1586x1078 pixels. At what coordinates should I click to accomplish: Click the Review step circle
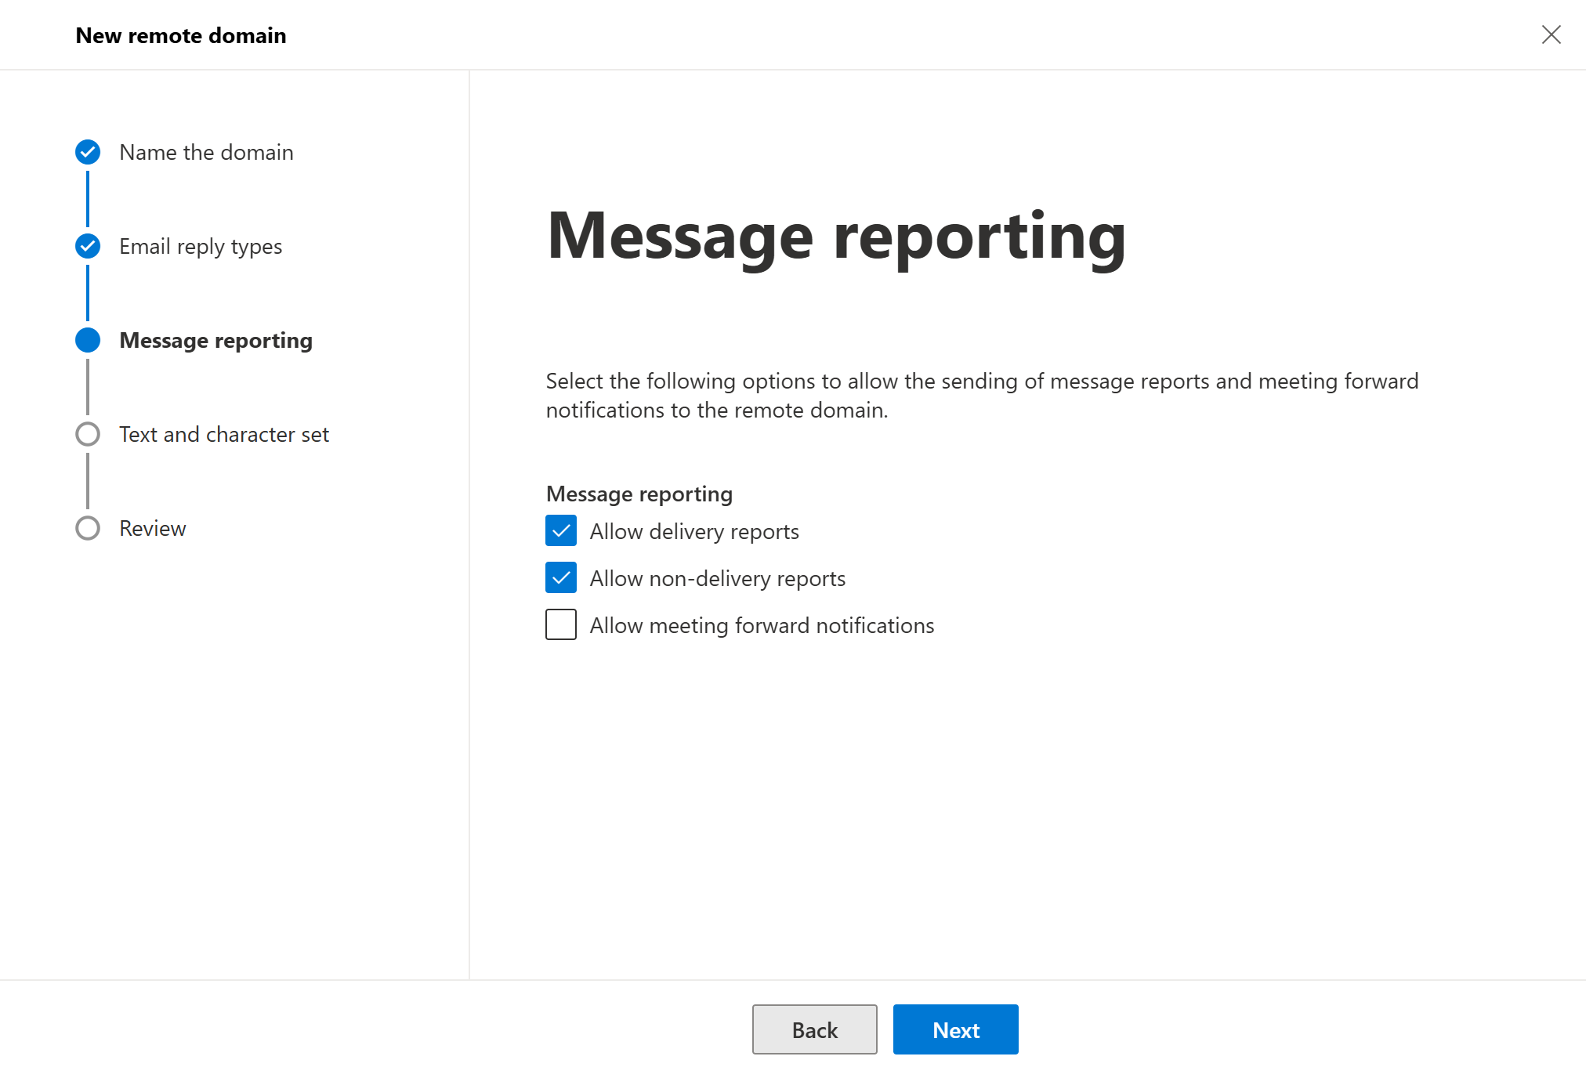tap(88, 528)
